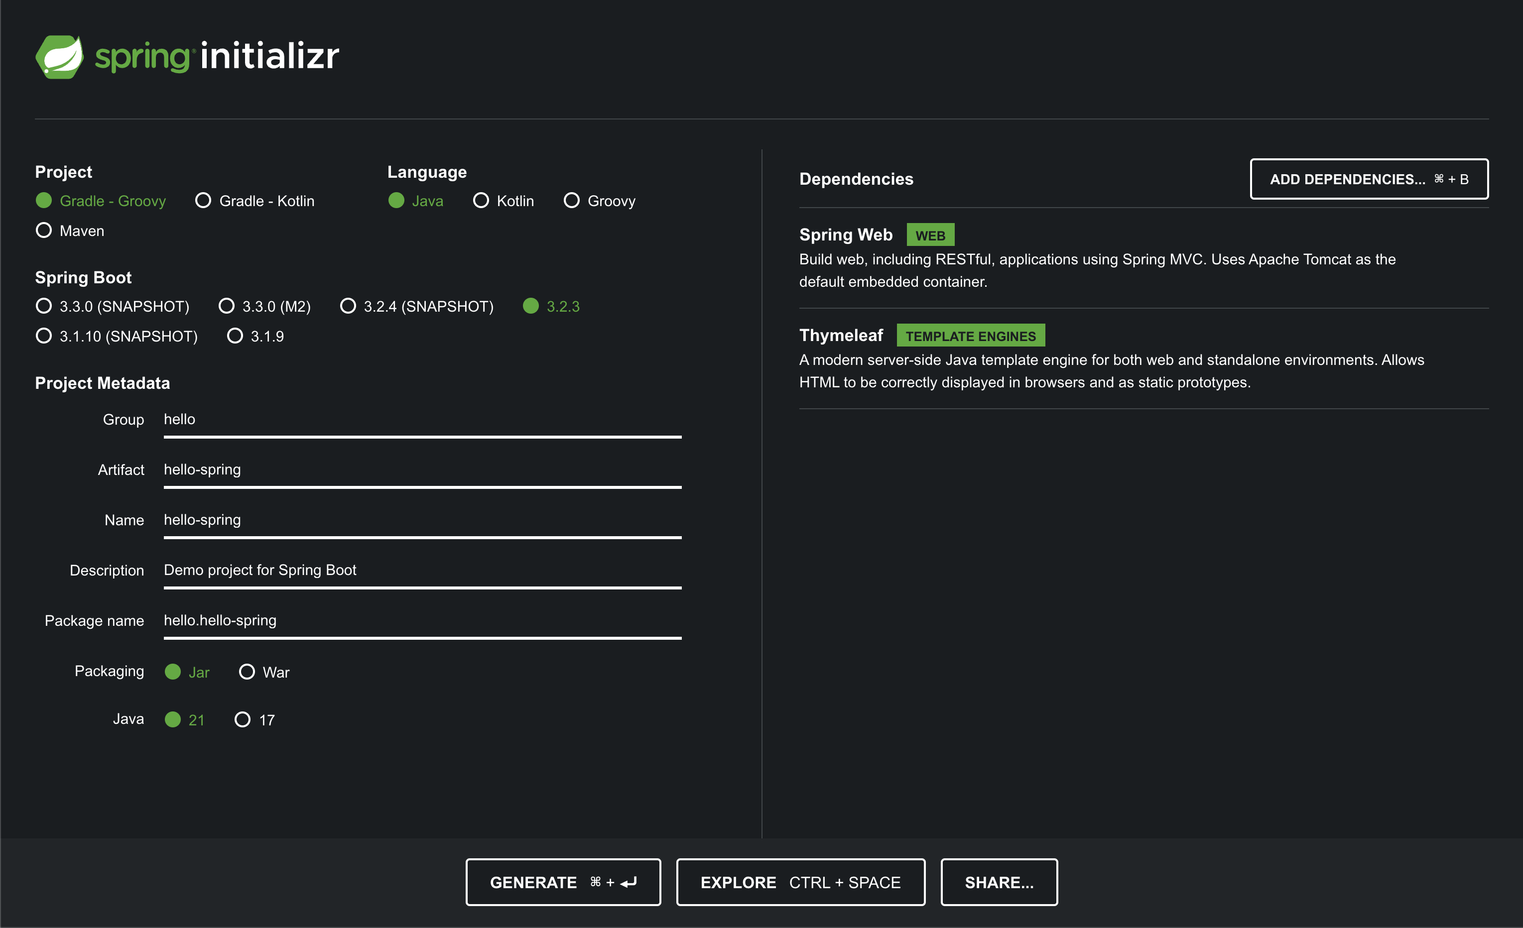Select Java version 17
The height and width of the screenshot is (928, 1523).
[x=243, y=720]
